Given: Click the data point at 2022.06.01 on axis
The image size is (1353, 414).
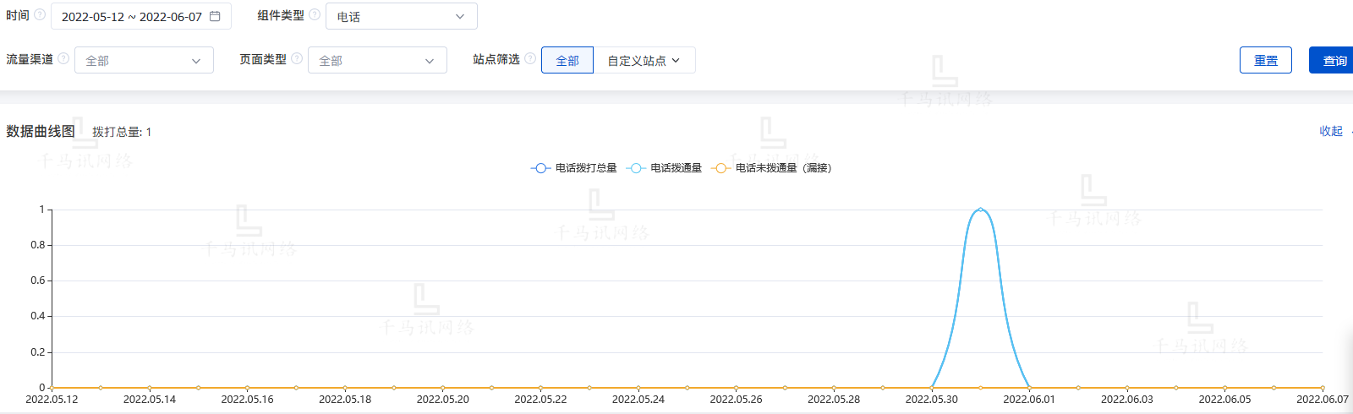Looking at the screenshot, I should click(x=1029, y=388).
